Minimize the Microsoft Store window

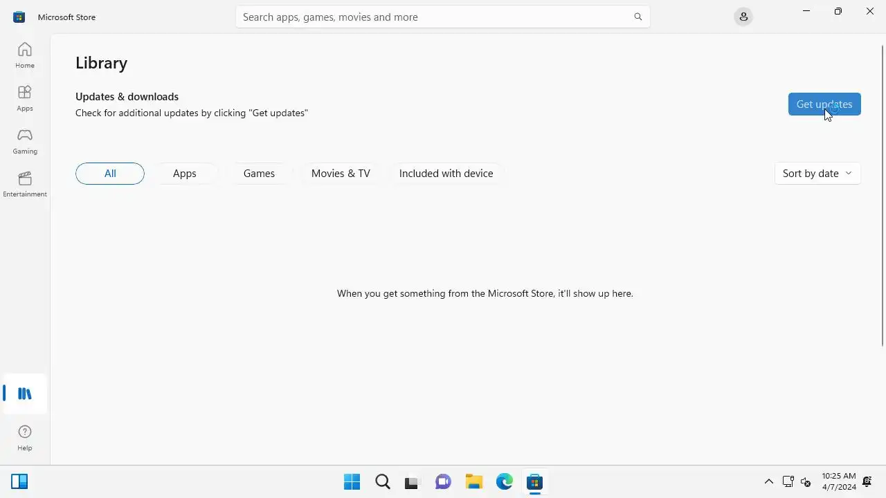point(806,11)
